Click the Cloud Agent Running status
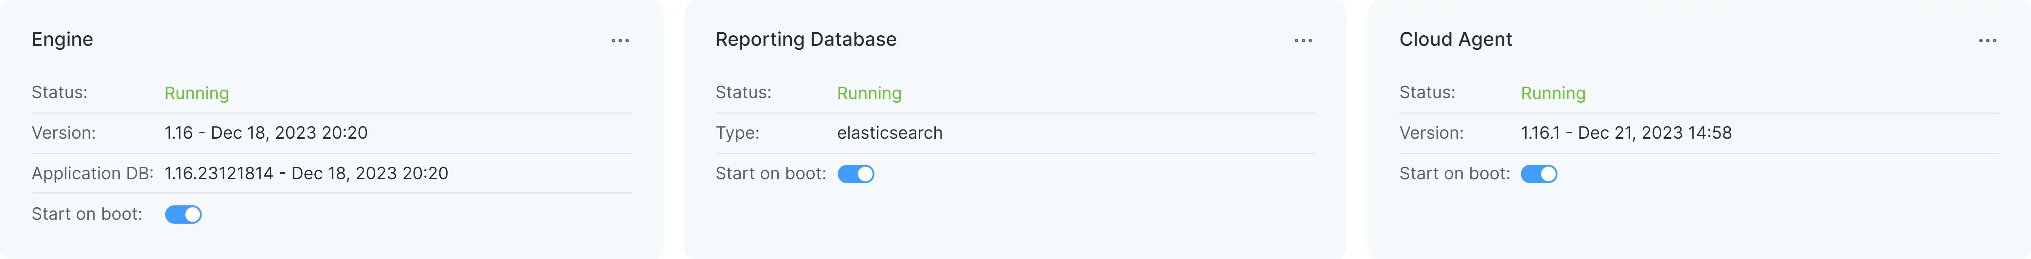 click(1552, 93)
